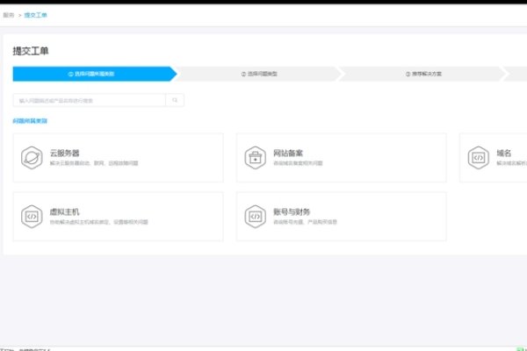The width and height of the screenshot is (527, 351).
Task: Click the 账号与财务 card description text
Action: click(305, 222)
